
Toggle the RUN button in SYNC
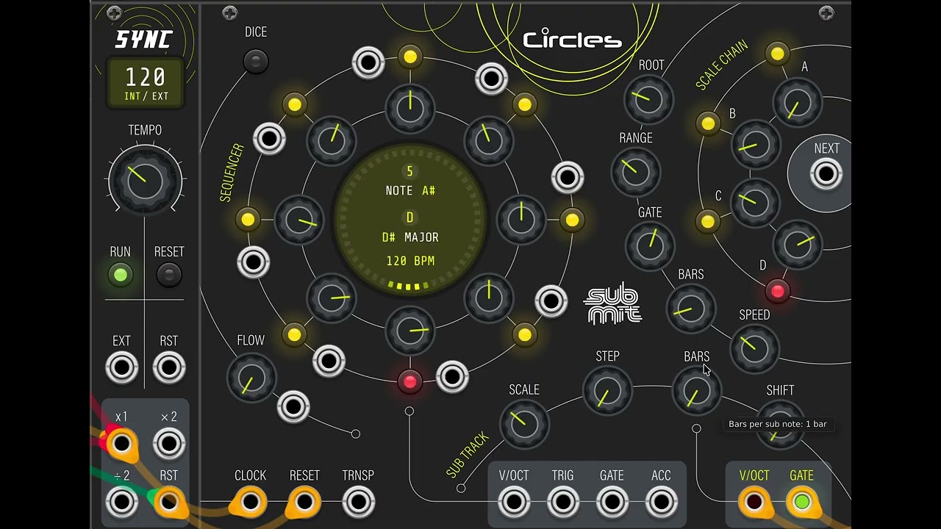click(x=121, y=276)
